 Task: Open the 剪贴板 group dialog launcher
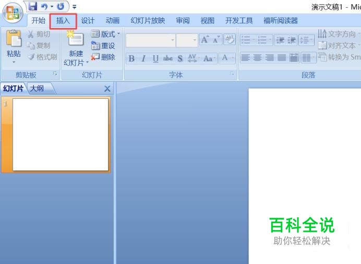[x=55, y=74]
